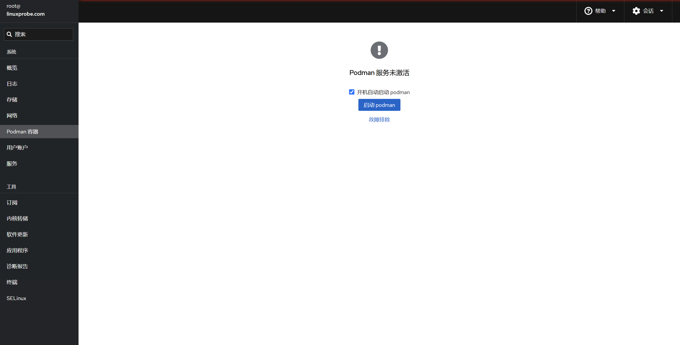
Task: Click the exclamation warning icon
Action: pos(379,50)
